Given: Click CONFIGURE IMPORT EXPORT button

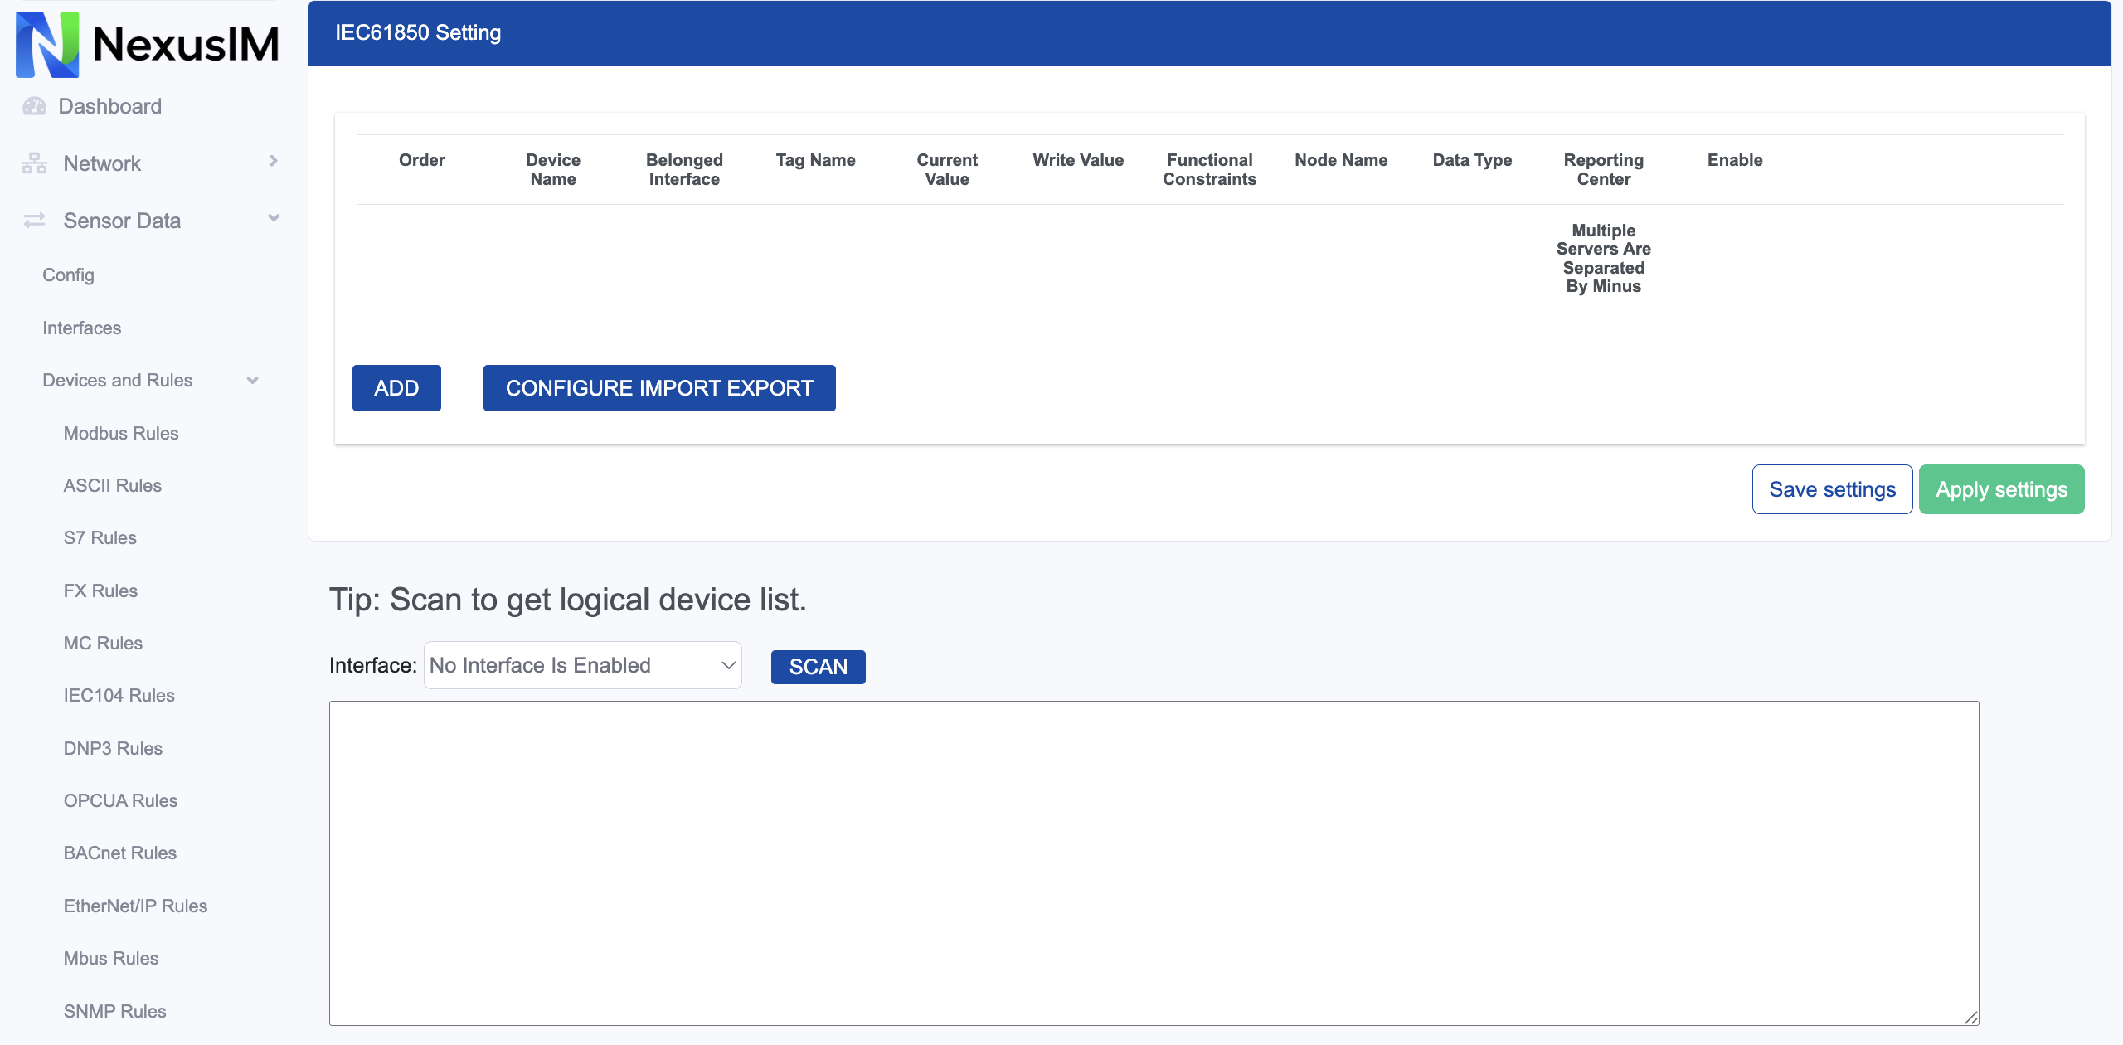Looking at the screenshot, I should [659, 388].
